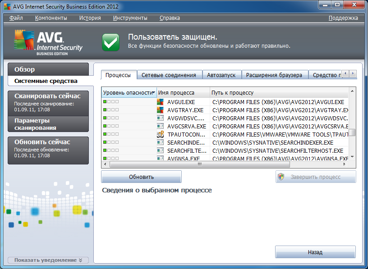Open Параметры сканирования

tap(48, 124)
